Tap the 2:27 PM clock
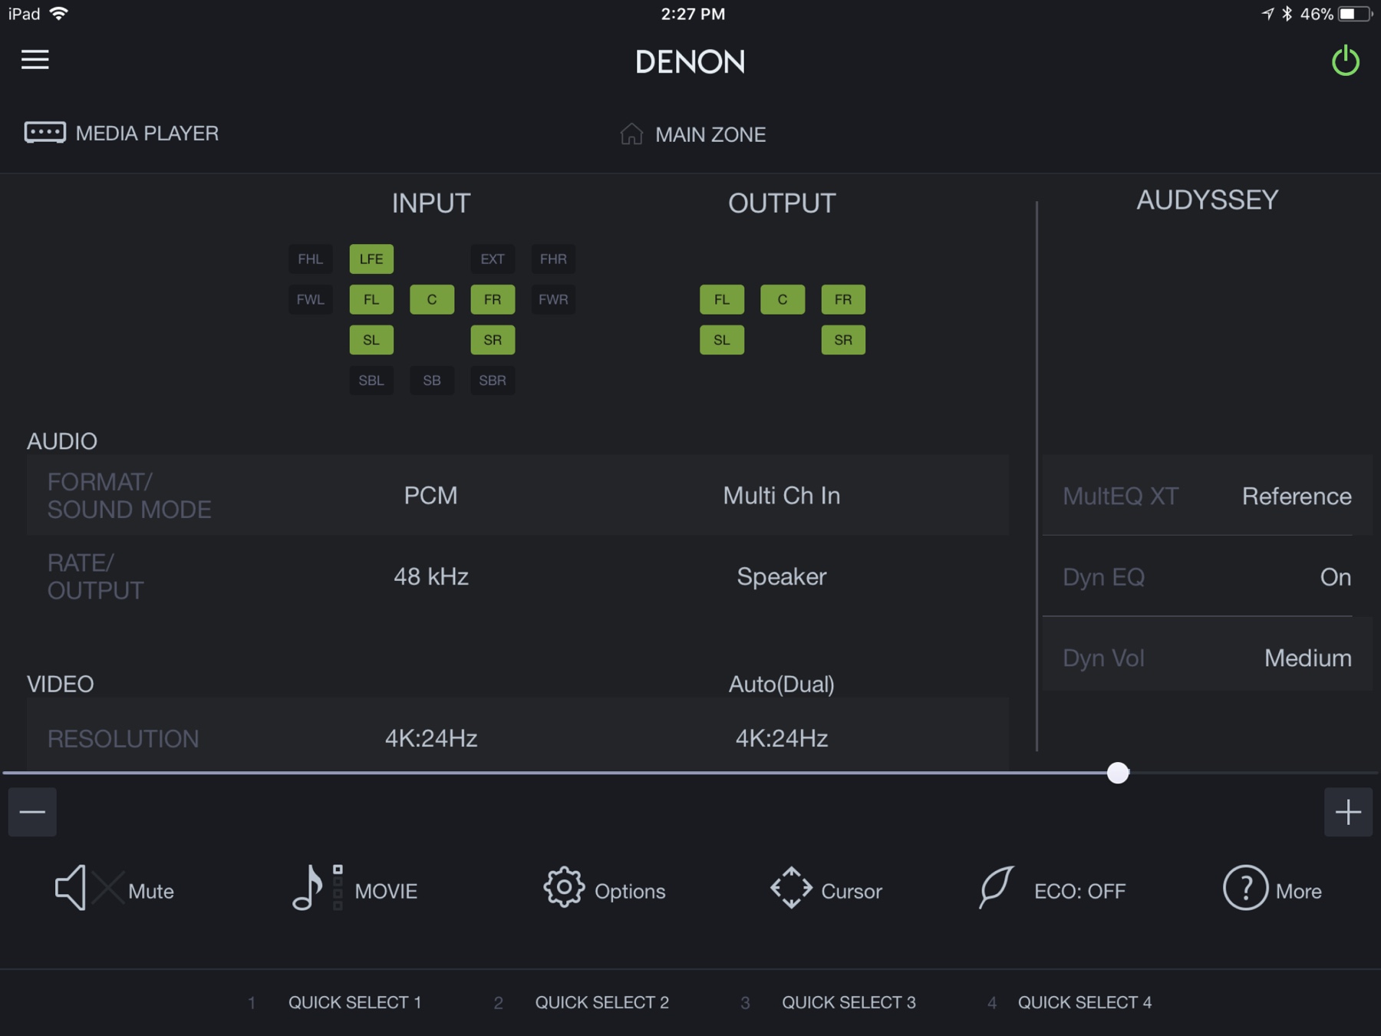Image resolution: width=1381 pixels, height=1036 pixels. tap(693, 14)
